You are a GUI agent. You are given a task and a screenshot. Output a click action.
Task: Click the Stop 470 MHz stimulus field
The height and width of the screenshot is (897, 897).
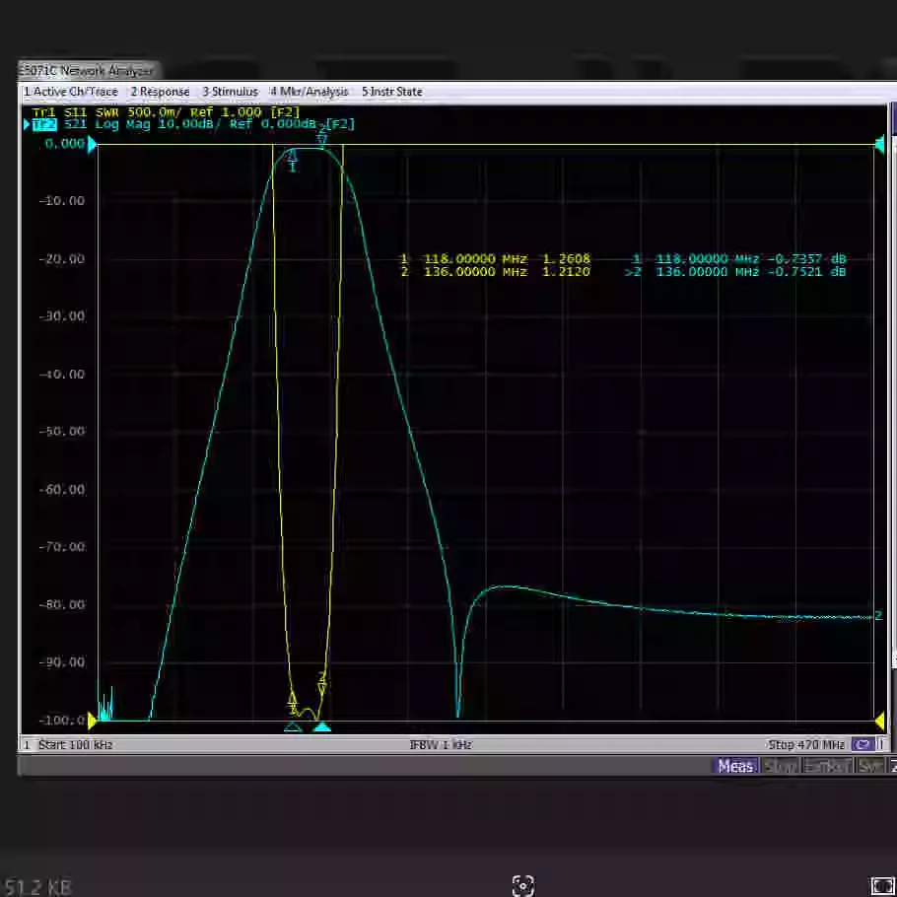click(806, 745)
